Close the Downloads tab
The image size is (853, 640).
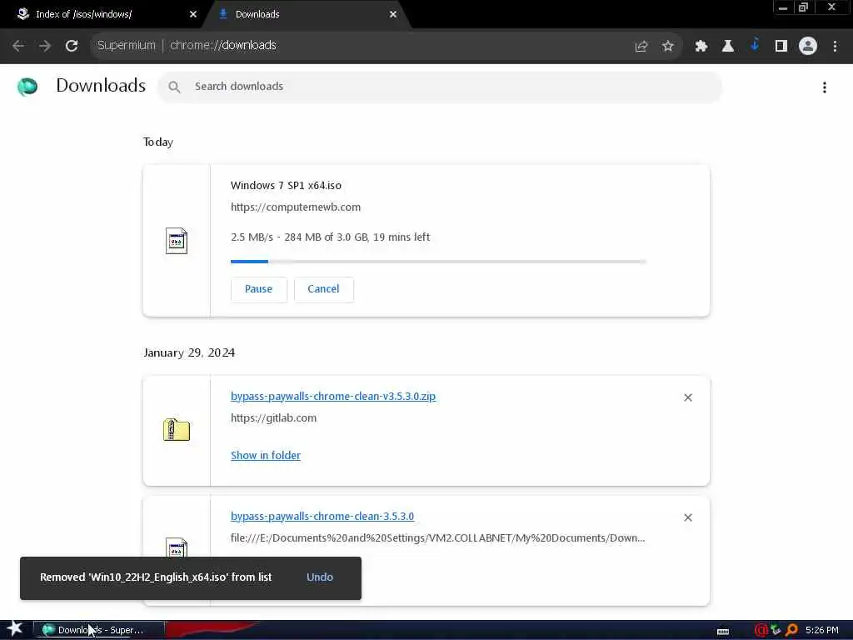pyautogui.click(x=393, y=15)
